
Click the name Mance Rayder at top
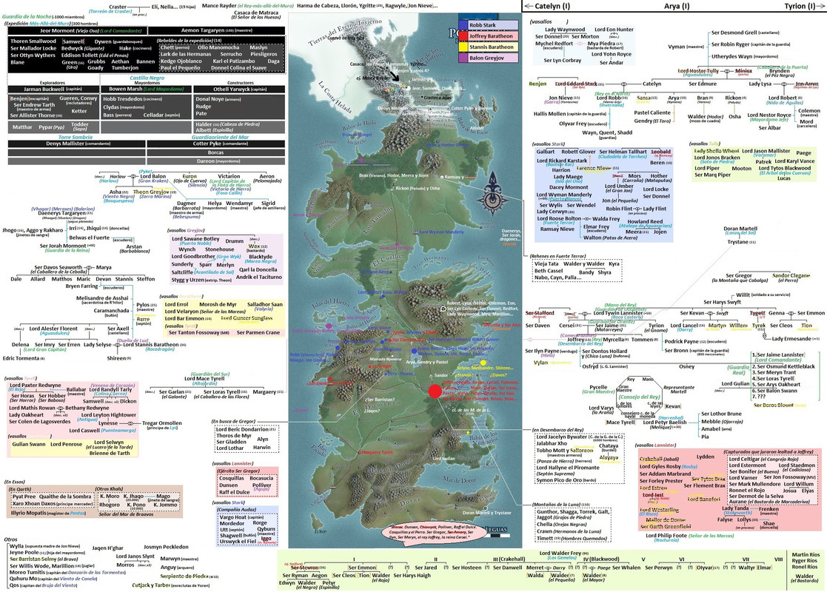(x=219, y=6)
